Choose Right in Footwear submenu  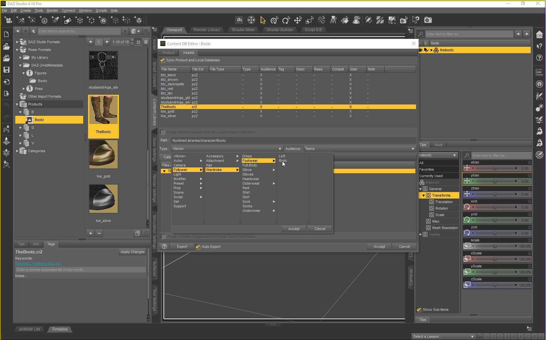click(x=283, y=161)
